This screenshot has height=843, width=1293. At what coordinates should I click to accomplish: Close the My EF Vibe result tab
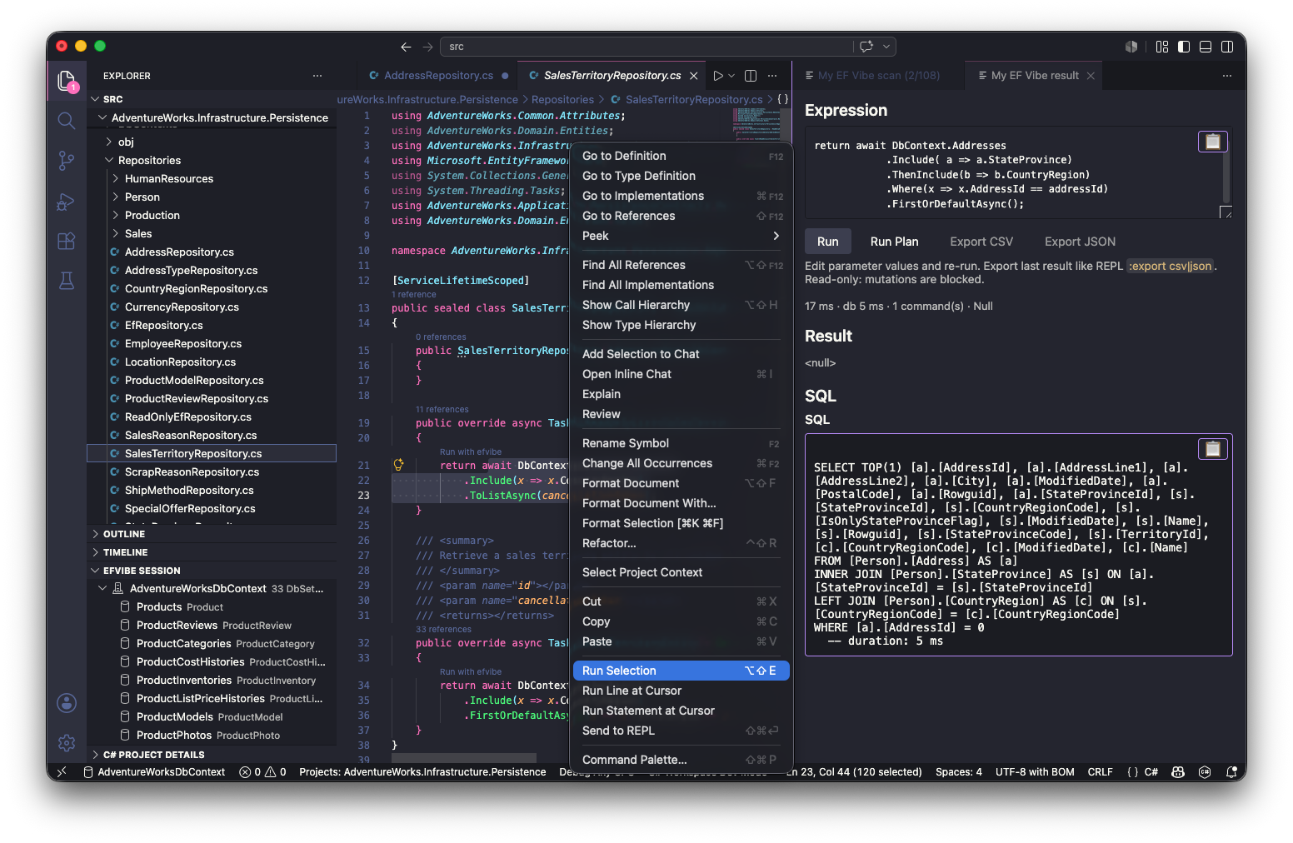click(1090, 76)
